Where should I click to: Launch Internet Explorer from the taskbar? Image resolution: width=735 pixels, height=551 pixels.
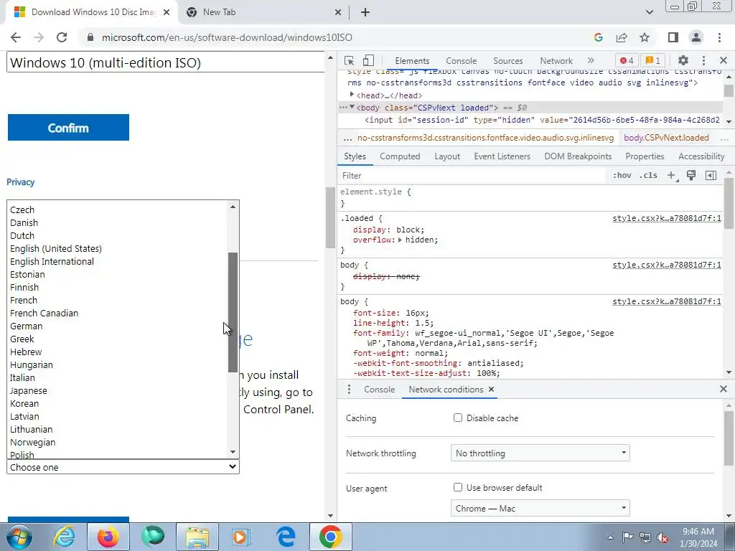point(64,537)
